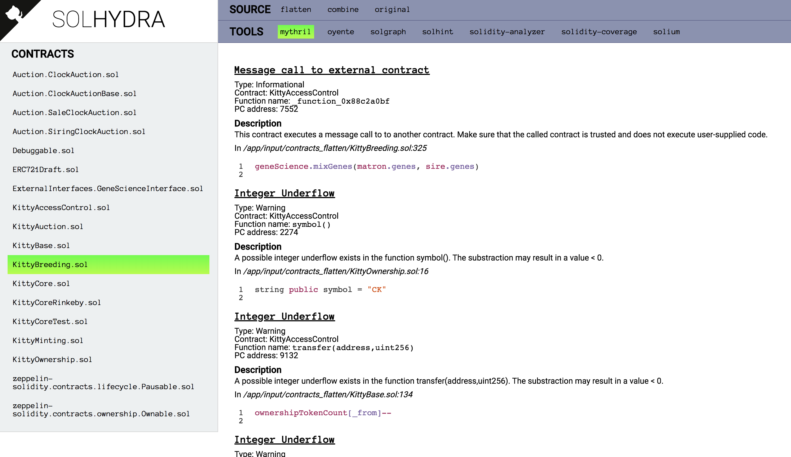
Task: Click the first Integer Underflow heading
Action: [x=285, y=193]
